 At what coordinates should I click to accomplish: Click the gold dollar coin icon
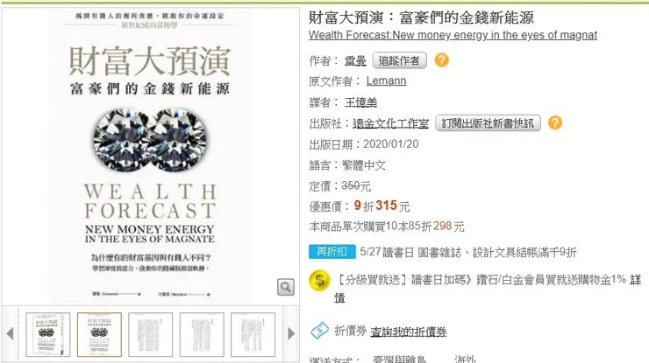click(x=319, y=281)
